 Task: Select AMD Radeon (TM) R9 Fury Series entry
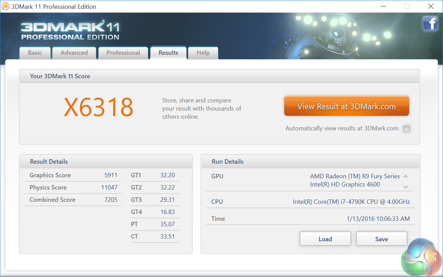coord(355,176)
